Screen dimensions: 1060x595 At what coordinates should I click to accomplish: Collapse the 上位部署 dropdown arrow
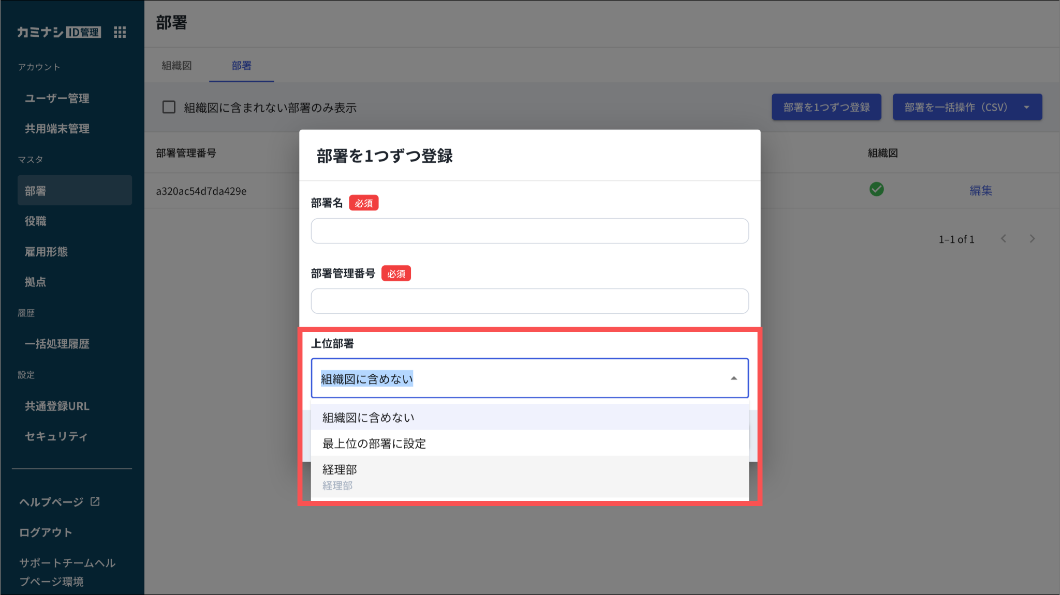click(733, 378)
